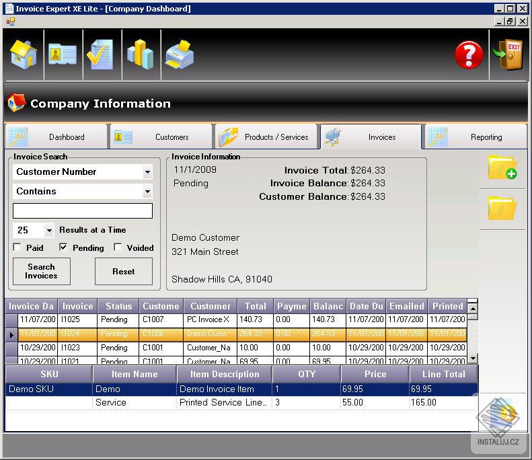532x460 pixels.
Task: Open the Products / Services tab
Action: click(x=266, y=137)
